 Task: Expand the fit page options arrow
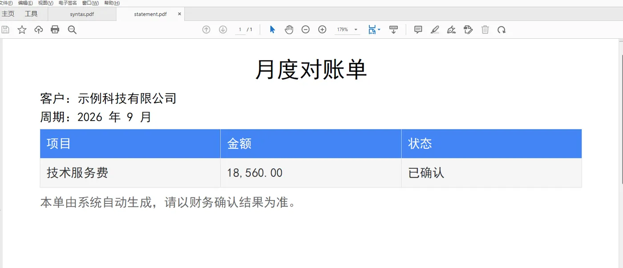pos(379,30)
